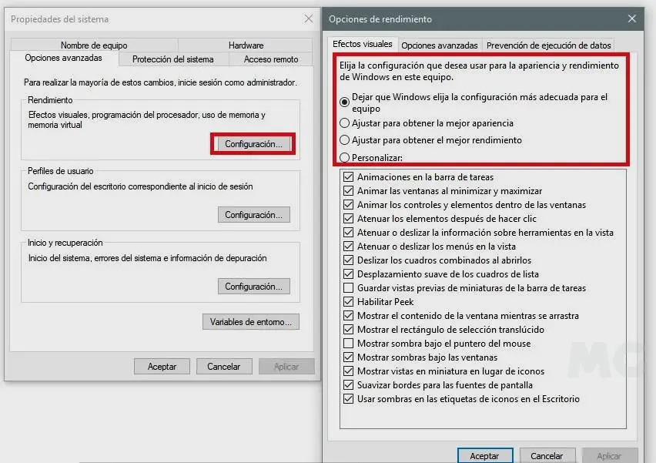Open Configuración button under Perfiles de usuario

pyautogui.click(x=253, y=215)
